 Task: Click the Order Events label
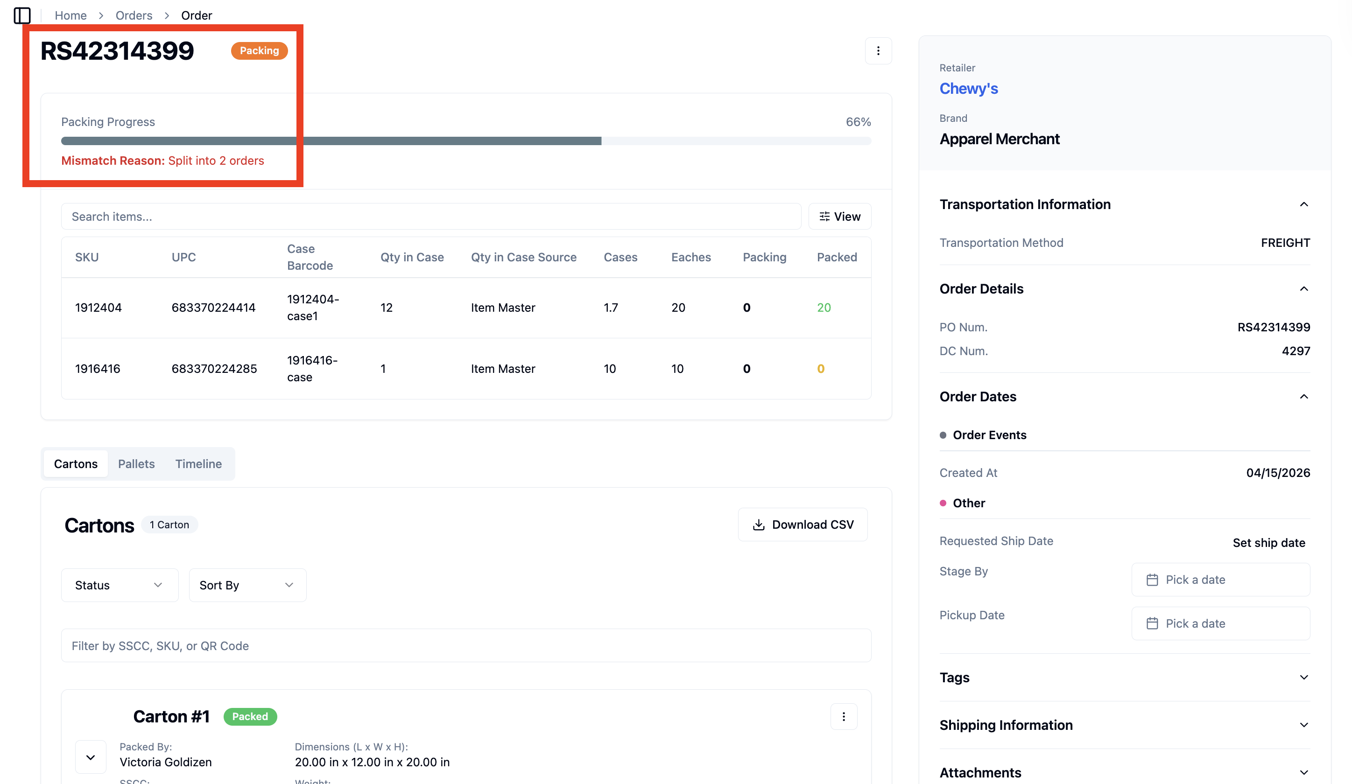(989, 435)
